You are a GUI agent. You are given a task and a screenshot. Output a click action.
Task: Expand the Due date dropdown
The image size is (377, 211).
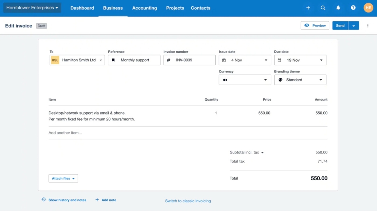tap(321, 60)
